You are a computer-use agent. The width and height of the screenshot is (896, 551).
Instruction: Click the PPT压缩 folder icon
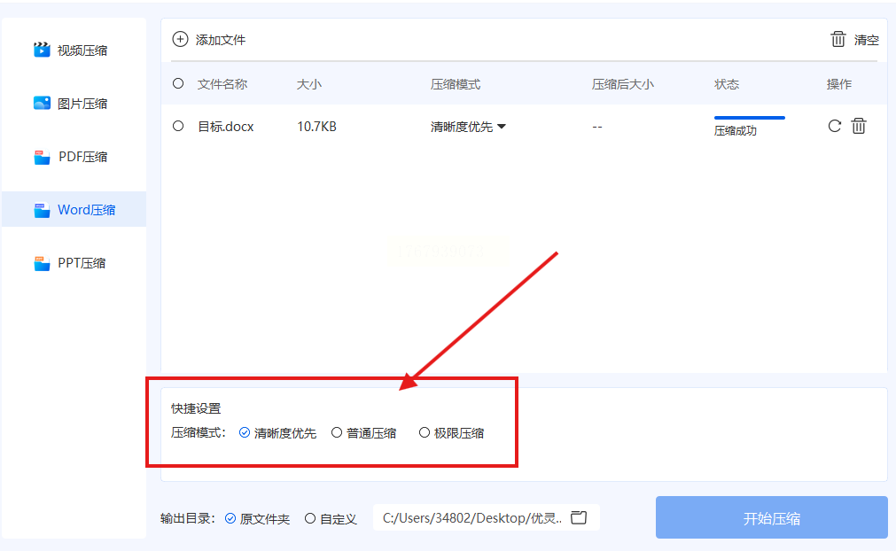(42, 263)
